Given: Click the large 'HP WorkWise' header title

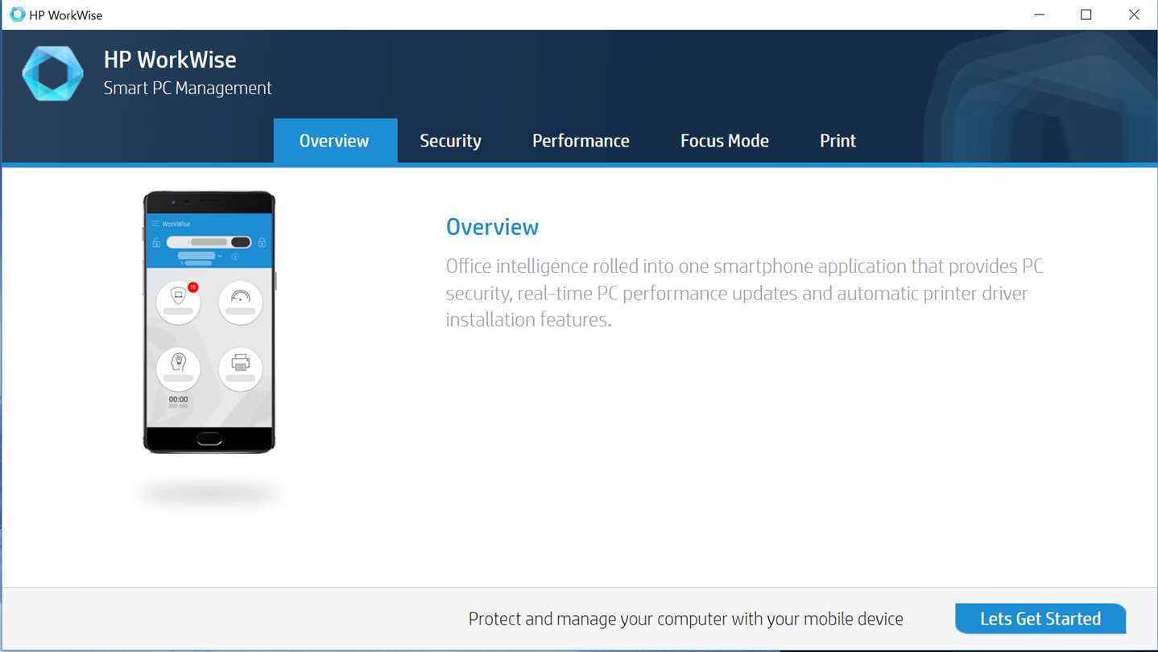Looking at the screenshot, I should (x=170, y=60).
